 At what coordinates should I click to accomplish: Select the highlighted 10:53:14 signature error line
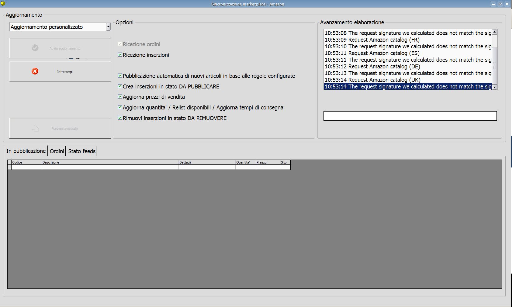pyautogui.click(x=408, y=87)
